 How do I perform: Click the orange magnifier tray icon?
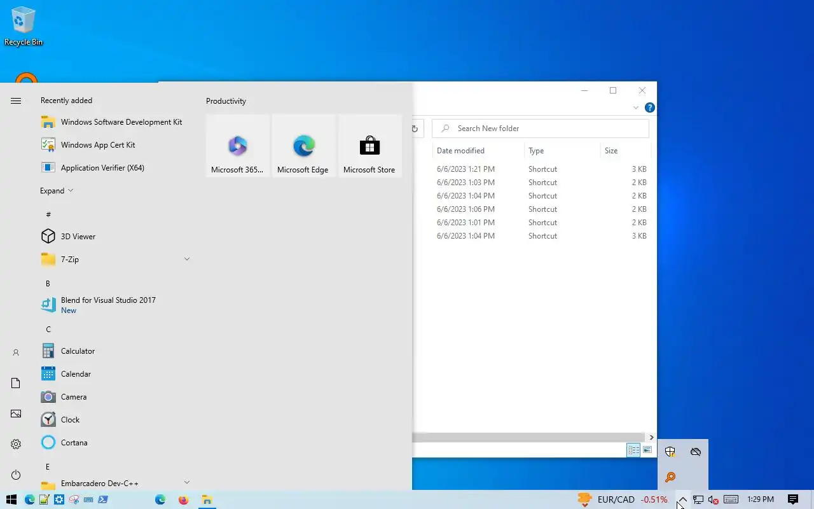[x=670, y=477]
